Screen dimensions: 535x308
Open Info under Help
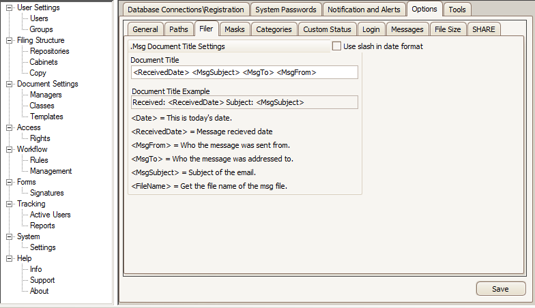pyautogui.click(x=35, y=269)
